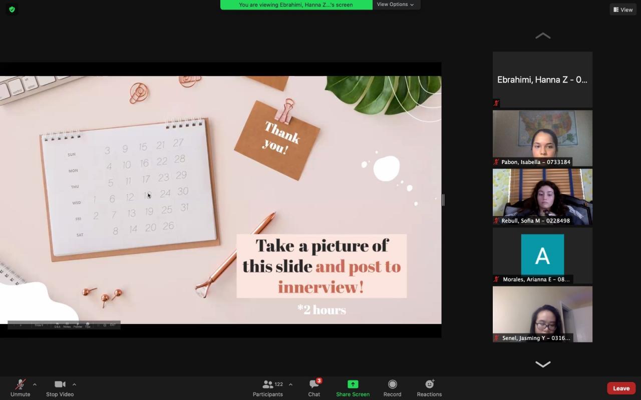Stop the video camera
The height and width of the screenshot is (400, 641).
[x=60, y=387]
